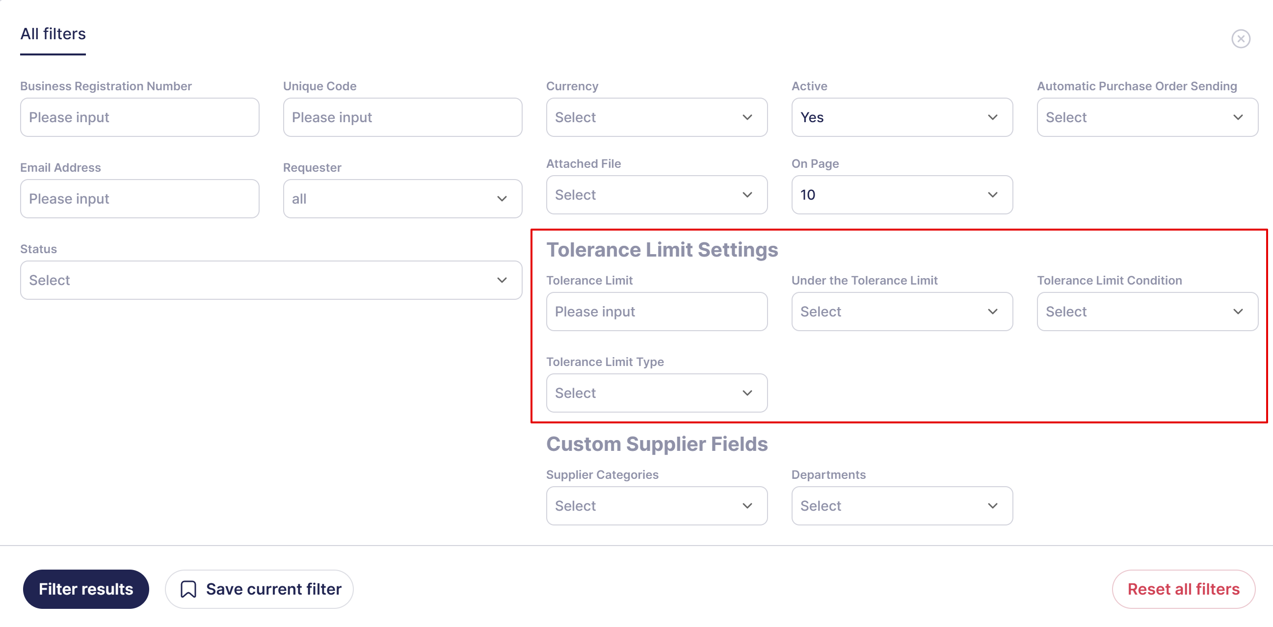This screenshot has width=1273, height=627.
Task: Open Automatic Purchase Order Sending dropdown
Action: coord(1147,117)
